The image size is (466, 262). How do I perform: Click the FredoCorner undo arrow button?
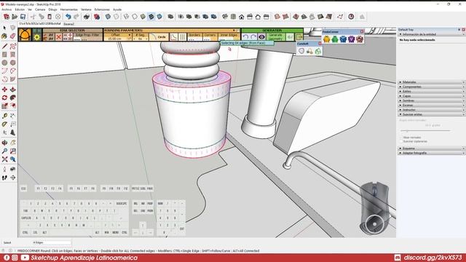pos(245,37)
